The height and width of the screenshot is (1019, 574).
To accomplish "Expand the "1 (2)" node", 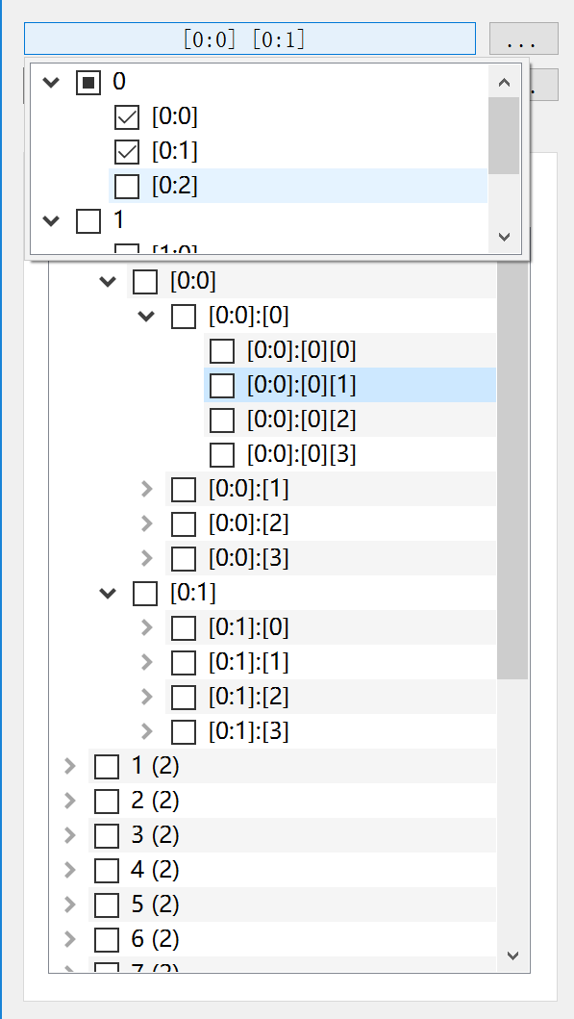I will click(68, 766).
